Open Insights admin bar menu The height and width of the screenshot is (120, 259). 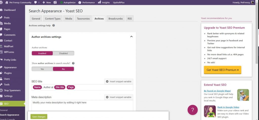click(x=104, y=3)
